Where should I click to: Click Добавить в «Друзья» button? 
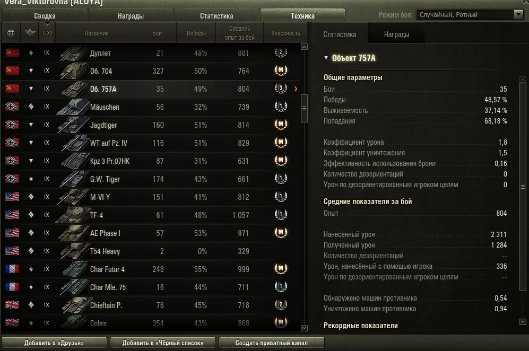(54, 343)
